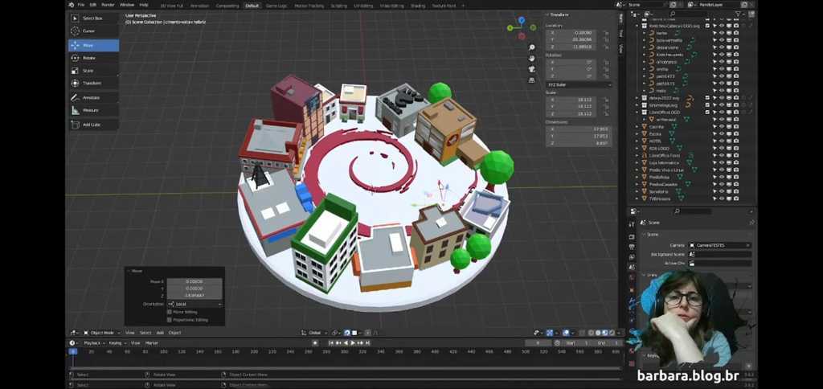Image resolution: width=823 pixels, height=389 pixels.
Task: Click the blue Z axis gizmo
Action: click(521, 19)
